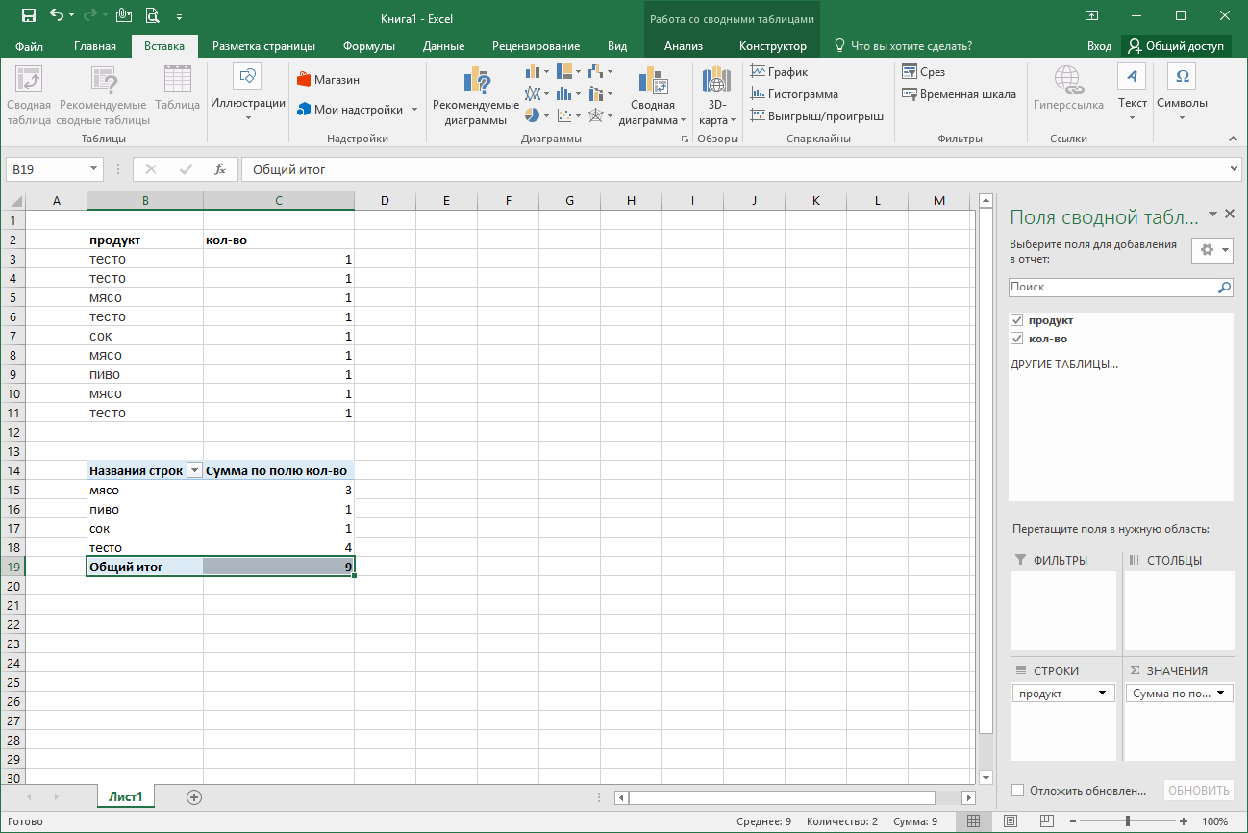
Task: Switch to the Home (Главная) tab
Action: click(95, 46)
